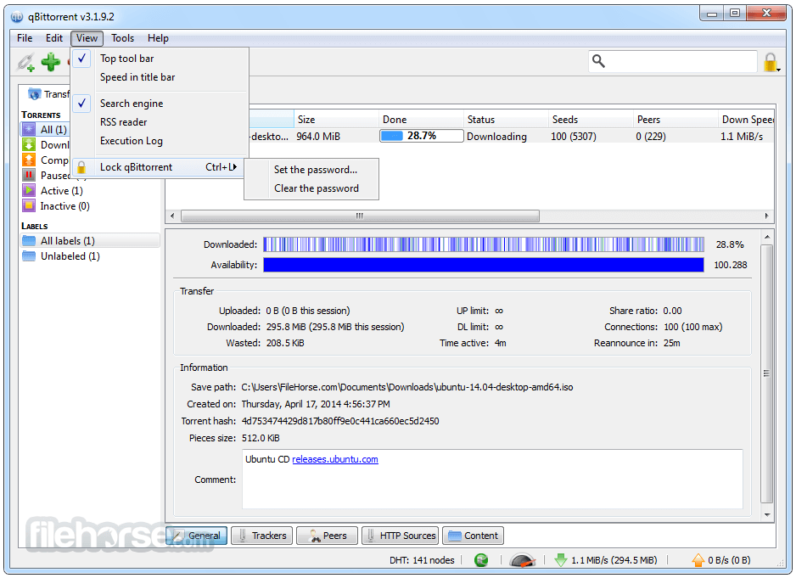Image resolution: width=796 pixels, height=578 pixels.
Task: Sort by Down Speed column header
Action: click(746, 120)
